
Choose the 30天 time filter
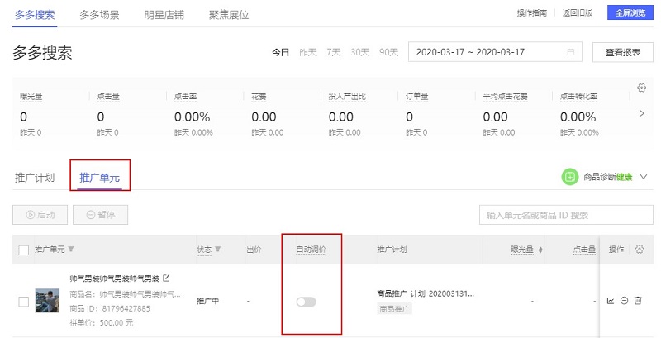[x=360, y=52]
